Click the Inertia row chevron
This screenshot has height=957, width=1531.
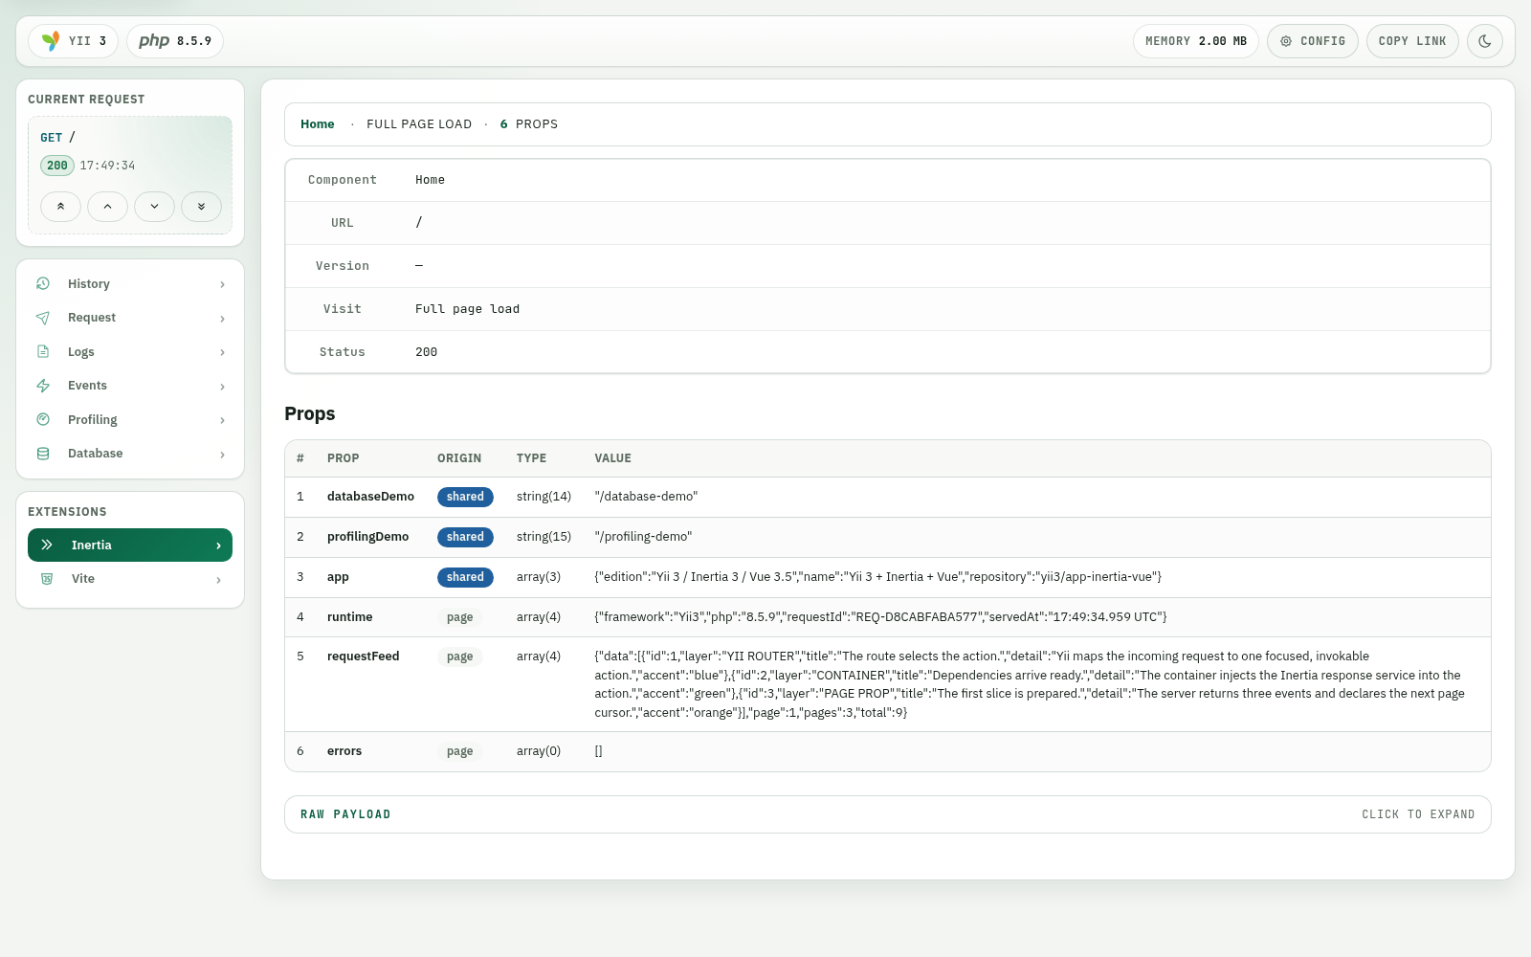[x=218, y=545]
